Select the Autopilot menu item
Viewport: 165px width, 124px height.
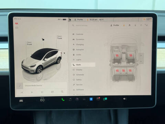coord(78,50)
